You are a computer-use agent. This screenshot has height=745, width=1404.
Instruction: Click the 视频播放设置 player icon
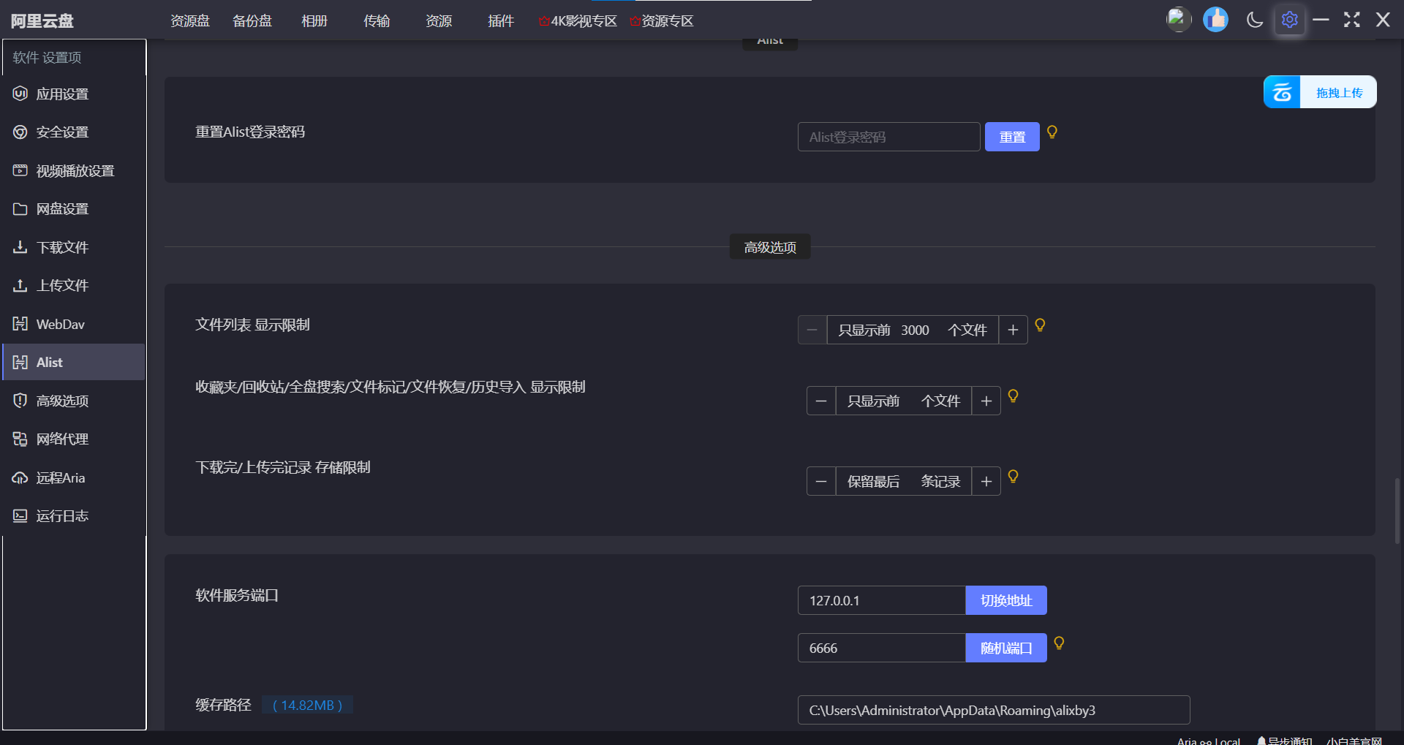click(20, 170)
